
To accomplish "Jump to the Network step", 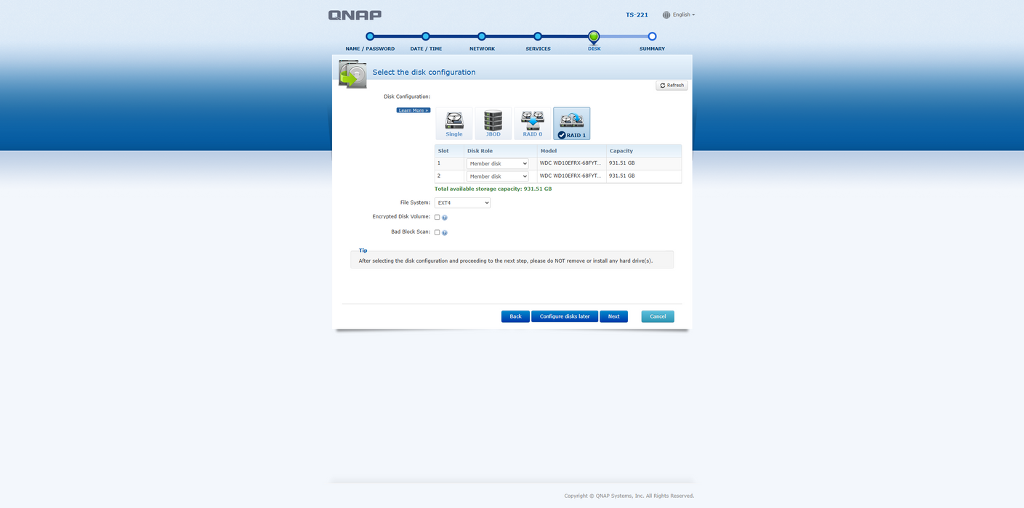I will [482, 36].
